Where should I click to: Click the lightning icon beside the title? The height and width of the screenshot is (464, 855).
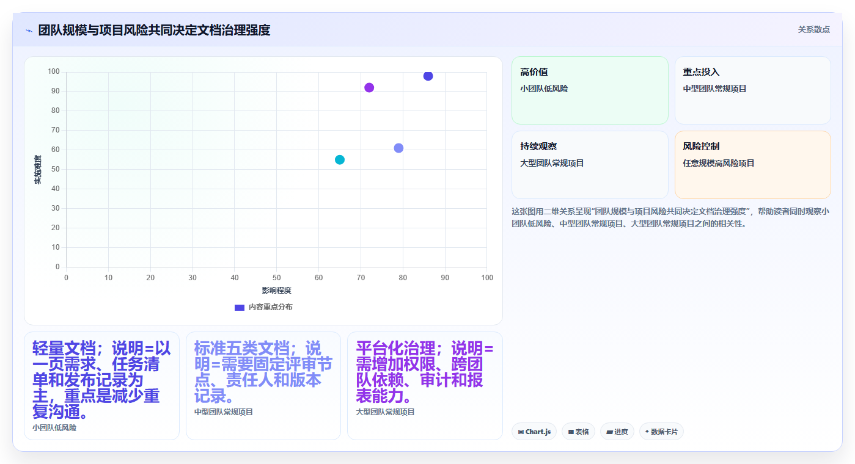(29, 31)
